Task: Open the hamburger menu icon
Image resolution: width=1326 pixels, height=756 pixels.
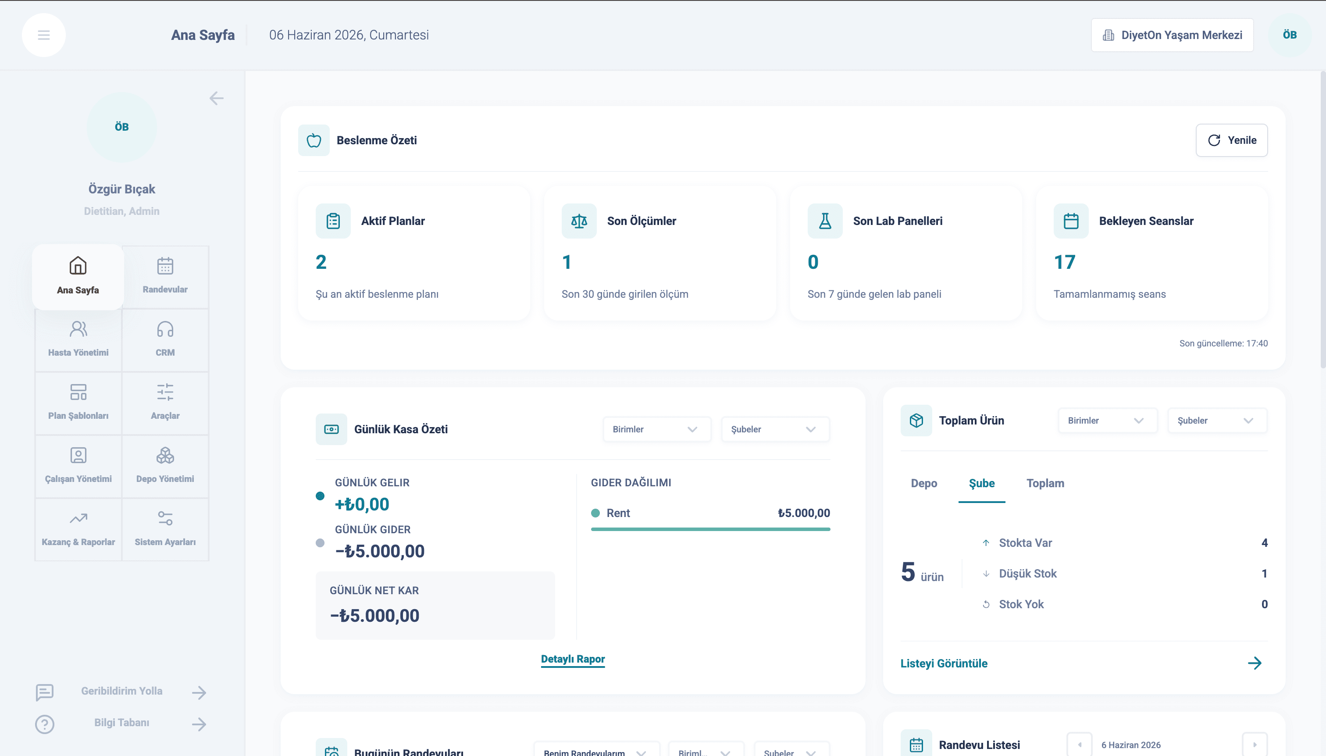Action: click(x=43, y=35)
